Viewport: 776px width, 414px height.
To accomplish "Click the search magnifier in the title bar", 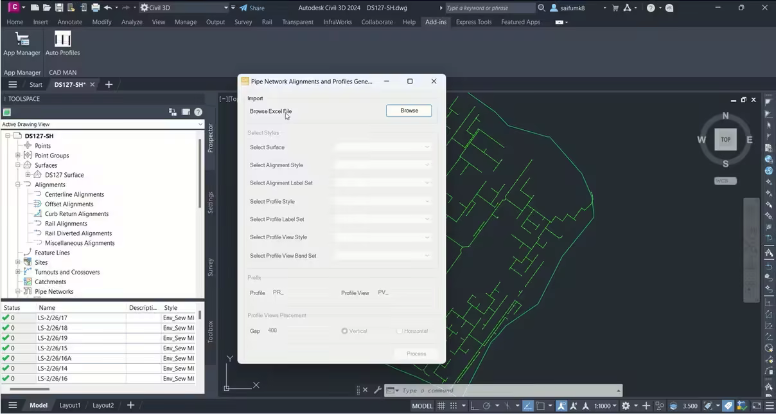I will click(x=542, y=7).
